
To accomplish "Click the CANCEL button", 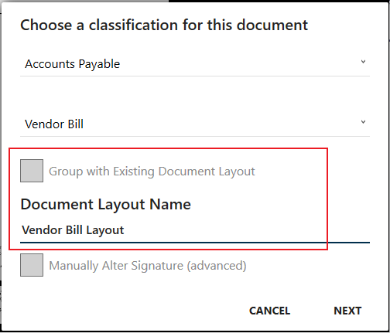I will tap(269, 311).
